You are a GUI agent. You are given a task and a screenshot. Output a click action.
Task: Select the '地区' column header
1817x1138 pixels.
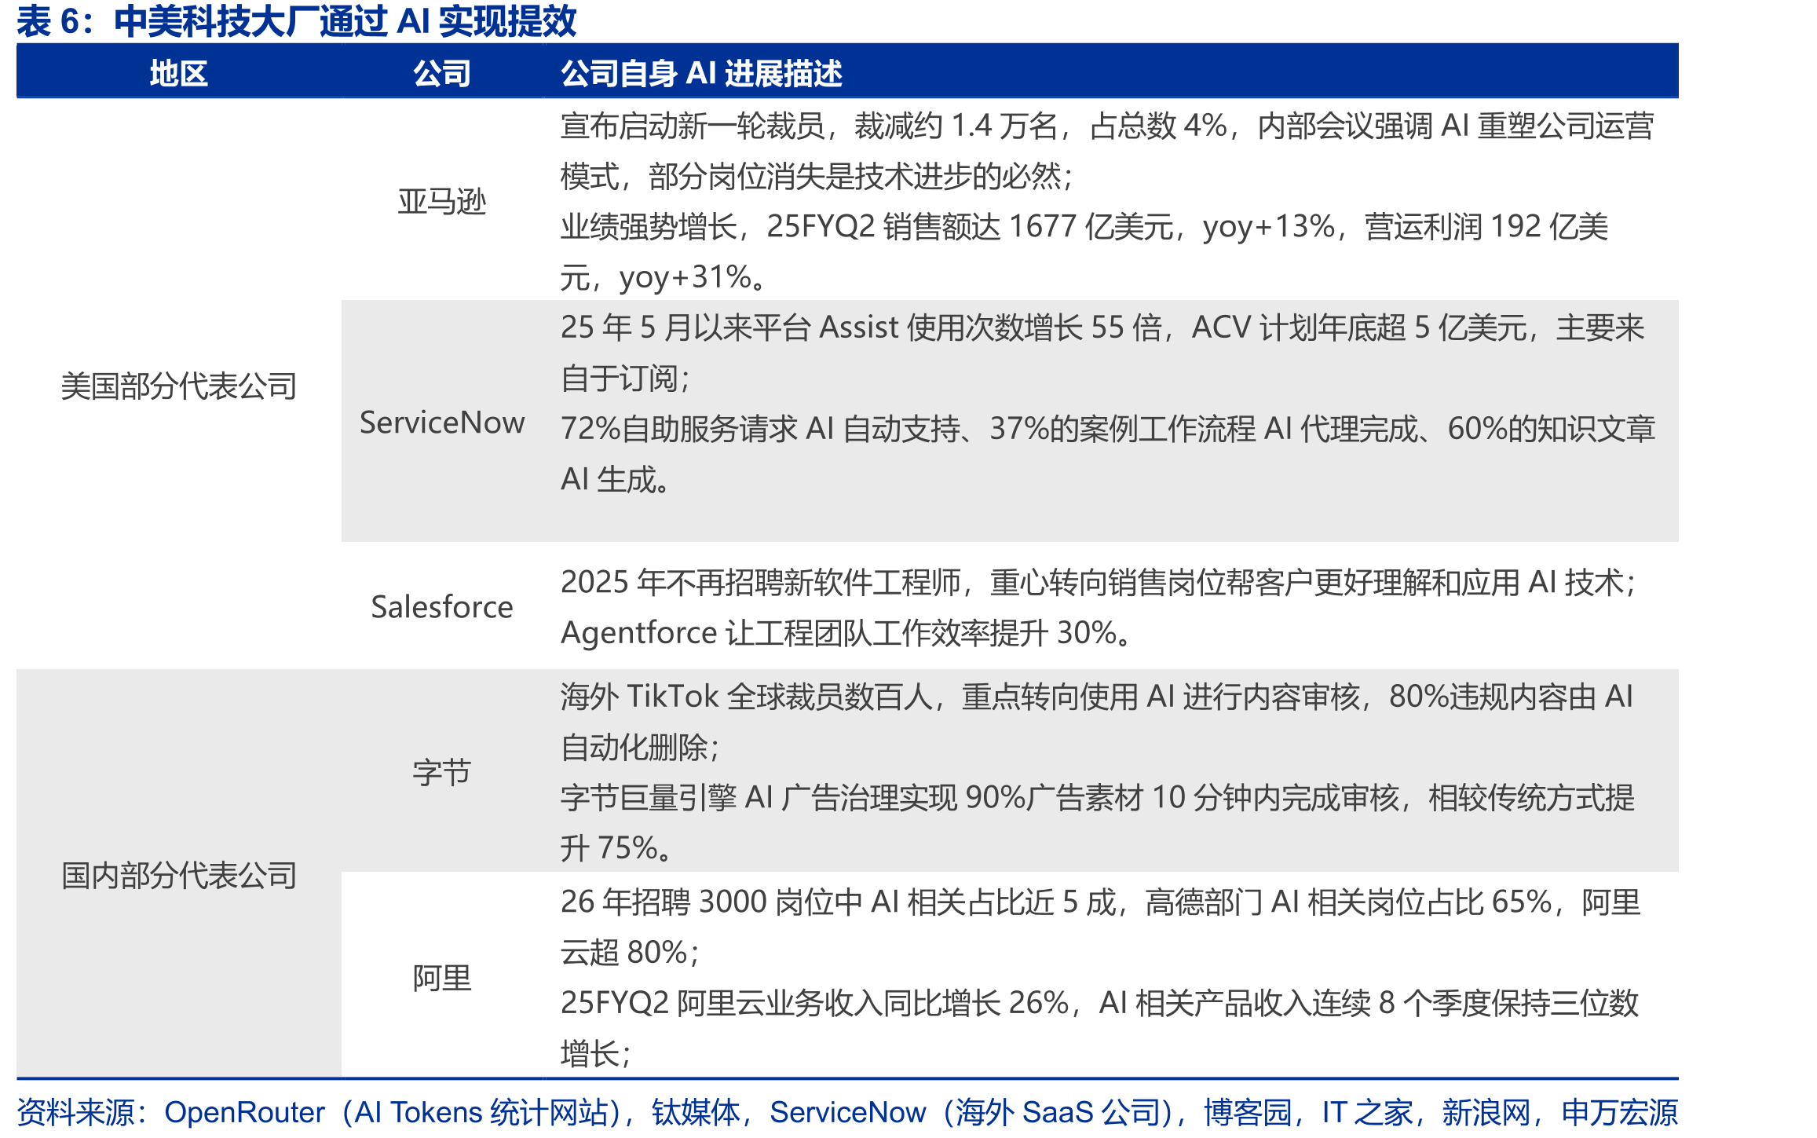178,73
